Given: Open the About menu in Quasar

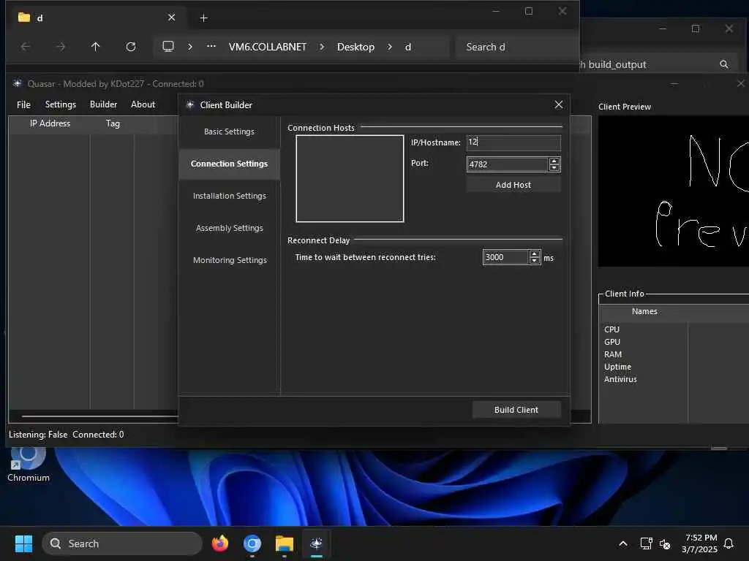Looking at the screenshot, I should 143,104.
